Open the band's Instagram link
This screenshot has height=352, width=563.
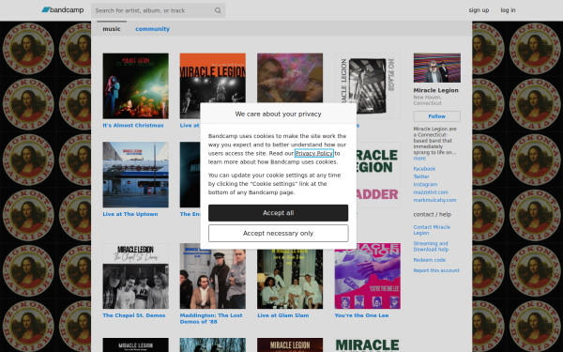click(x=425, y=185)
